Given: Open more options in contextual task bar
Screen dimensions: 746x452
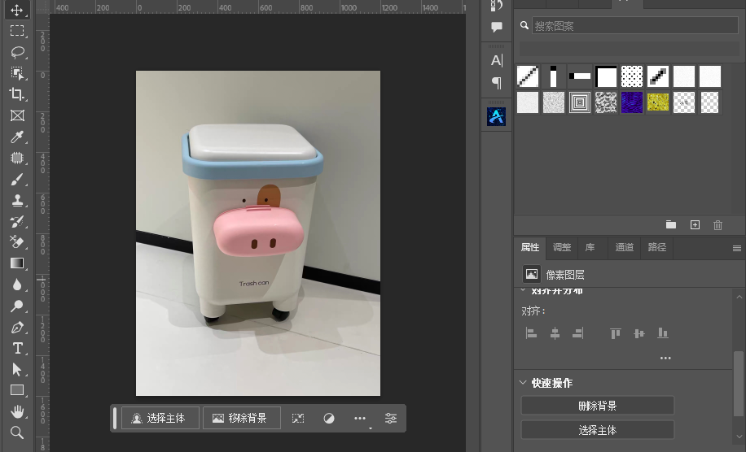Looking at the screenshot, I should [x=360, y=419].
